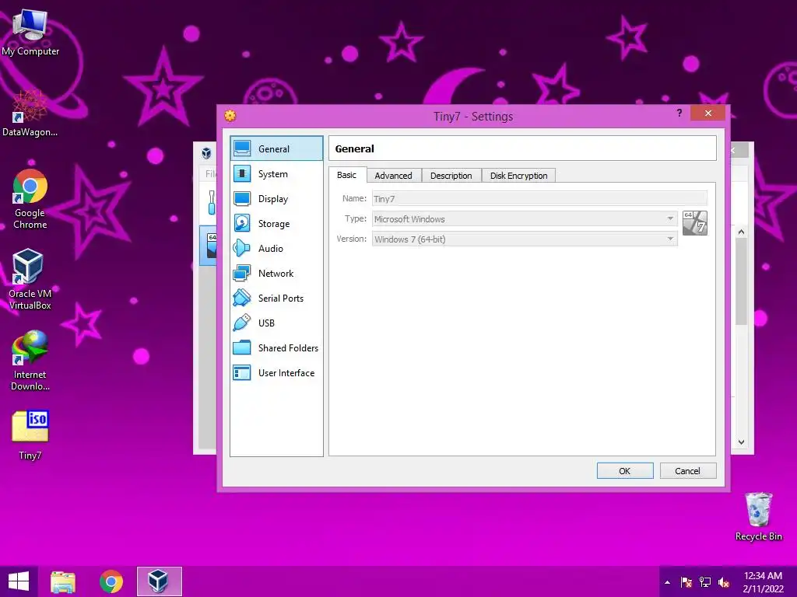Screen dimensions: 797x597
Task: Open the Serial Ports settings category
Action: (276, 298)
